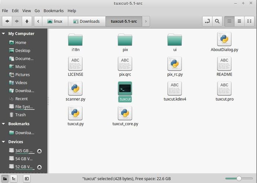This screenshot has height=183, width=257.
Task: Click tuxcut-5.1-src path button
Action: click(x=124, y=21)
